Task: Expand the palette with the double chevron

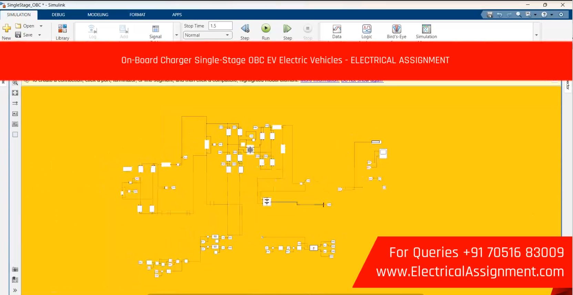Action: [15, 290]
